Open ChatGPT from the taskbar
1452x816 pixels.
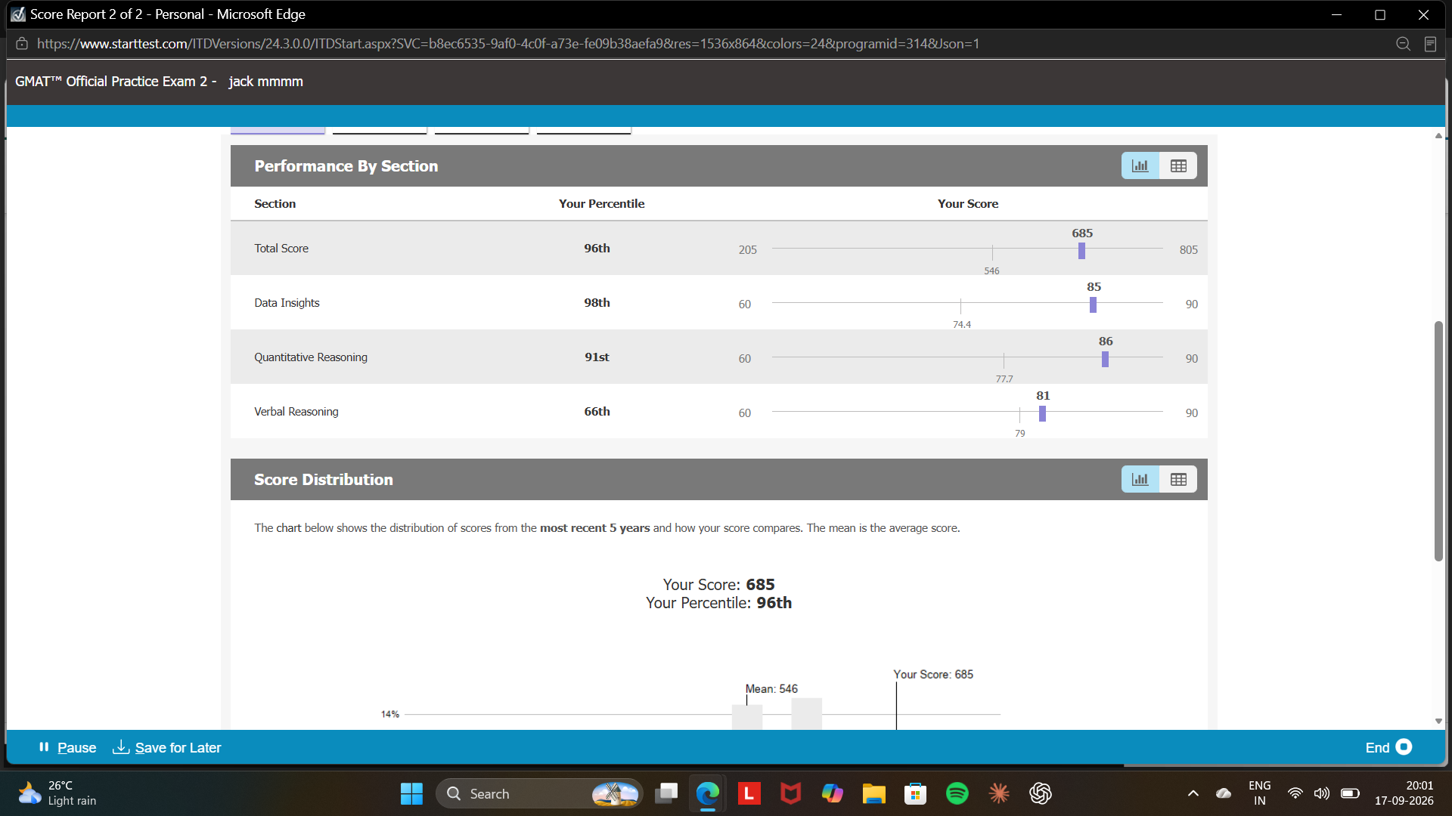click(x=1041, y=793)
